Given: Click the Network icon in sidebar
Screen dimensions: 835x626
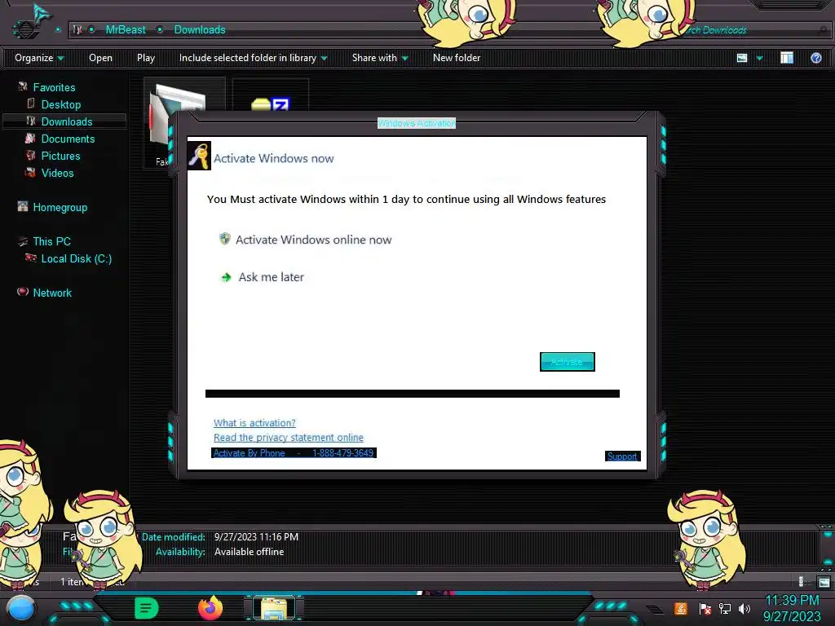Looking at the screenshot, I should 22,292.
